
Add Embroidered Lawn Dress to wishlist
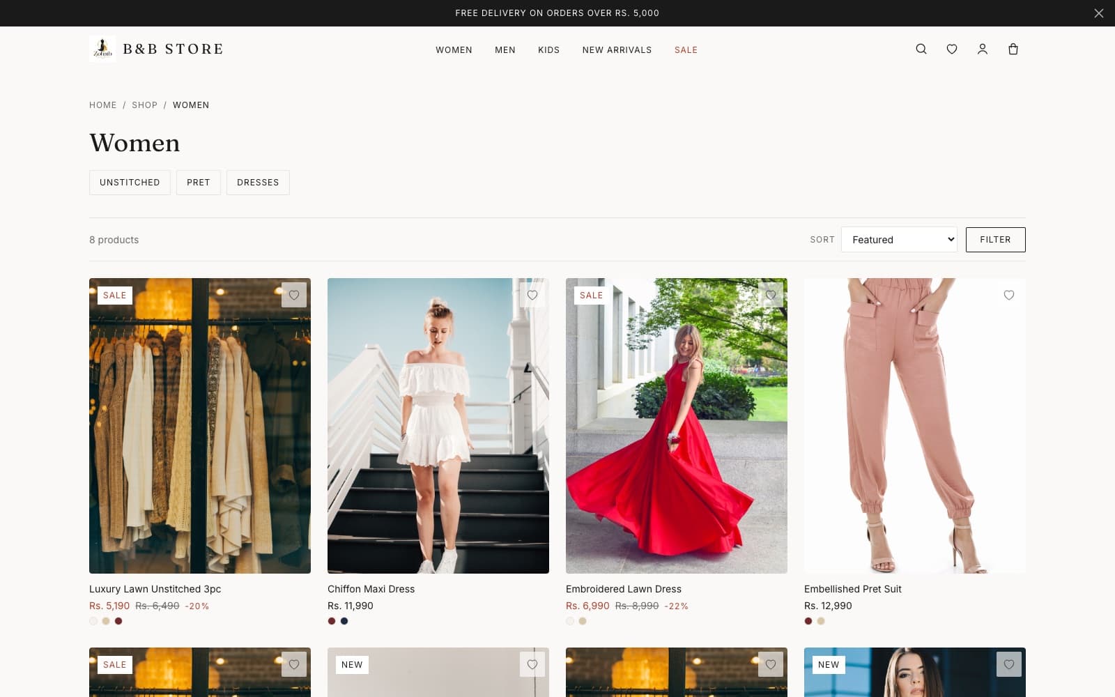tap(771, 295)
